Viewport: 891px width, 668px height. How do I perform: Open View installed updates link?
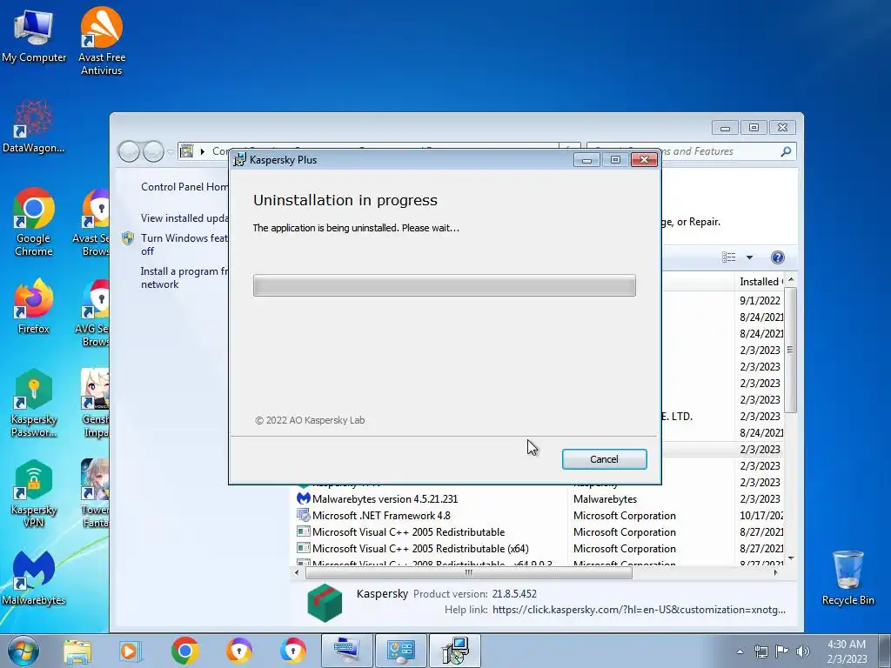coord(184,218)
